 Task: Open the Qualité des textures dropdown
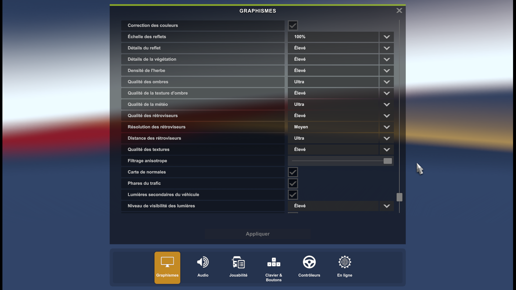tap(386, 150)
